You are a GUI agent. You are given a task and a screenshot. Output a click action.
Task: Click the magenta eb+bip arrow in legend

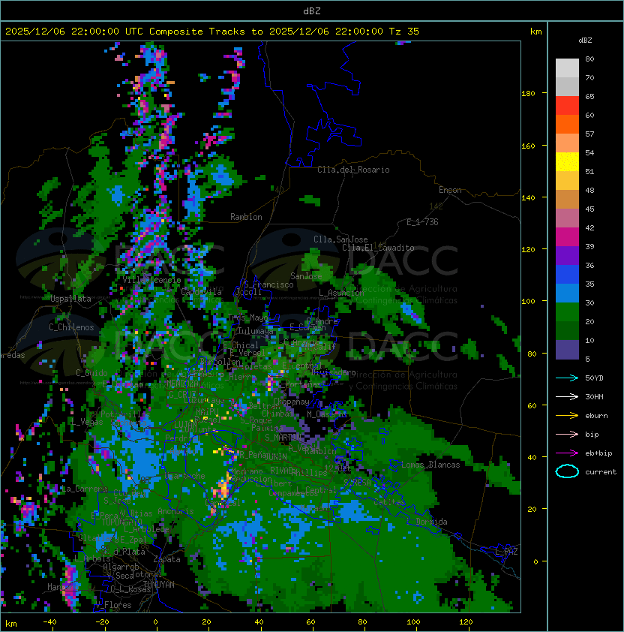click(567, 453)
